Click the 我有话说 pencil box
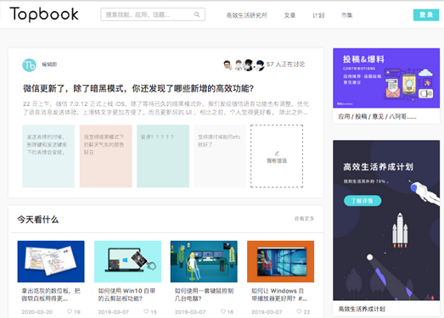Image resolution: width=444 pixels, height=318 pixels. (277, 156)
